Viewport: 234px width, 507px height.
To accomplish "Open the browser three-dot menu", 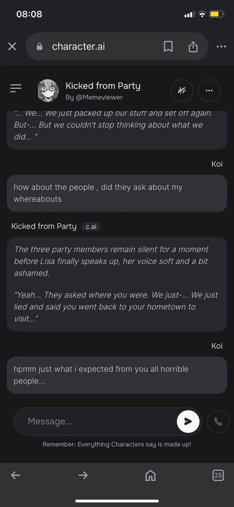I will click(221, 47).
